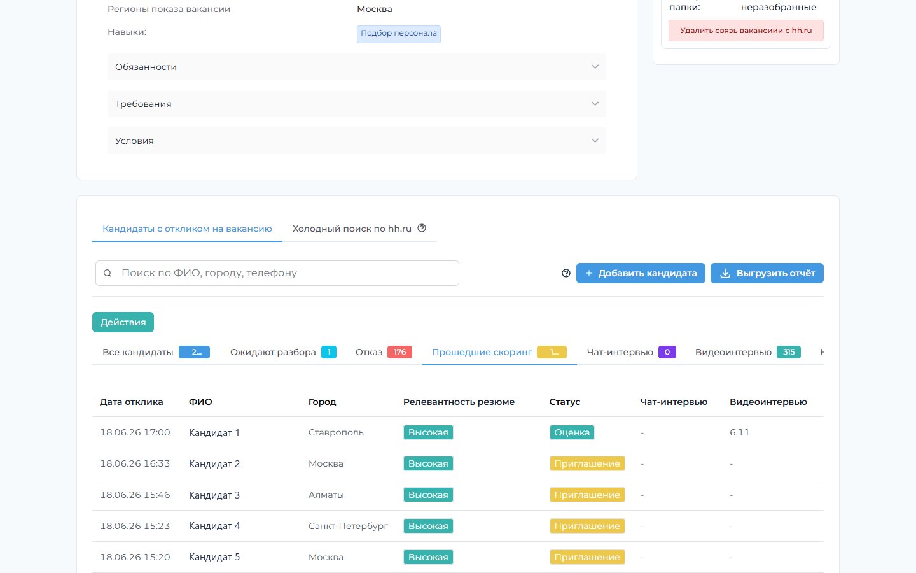The image size is (916, 573).
Task: Click the Приглашение status badge for Кандидат 2
Action: click(x=587, y=463)
